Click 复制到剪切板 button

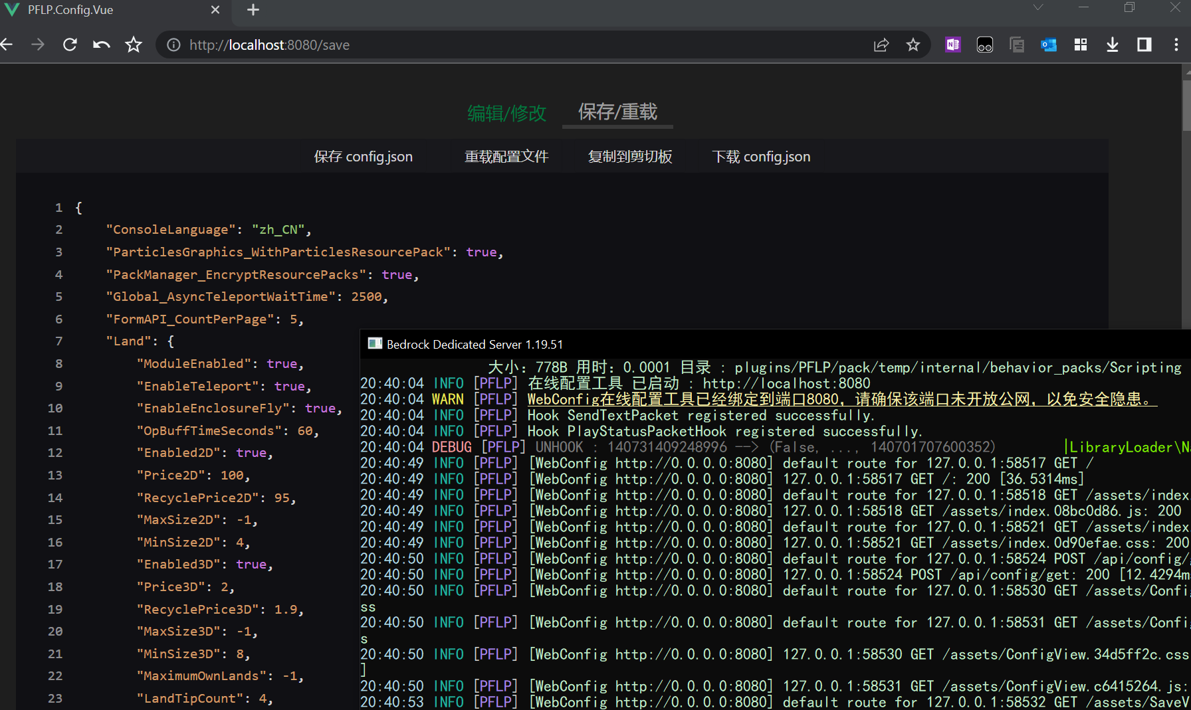coord(630,157)
